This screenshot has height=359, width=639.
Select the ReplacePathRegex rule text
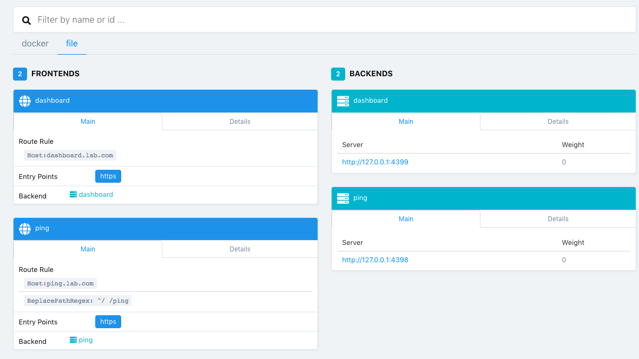pos(77,301)
